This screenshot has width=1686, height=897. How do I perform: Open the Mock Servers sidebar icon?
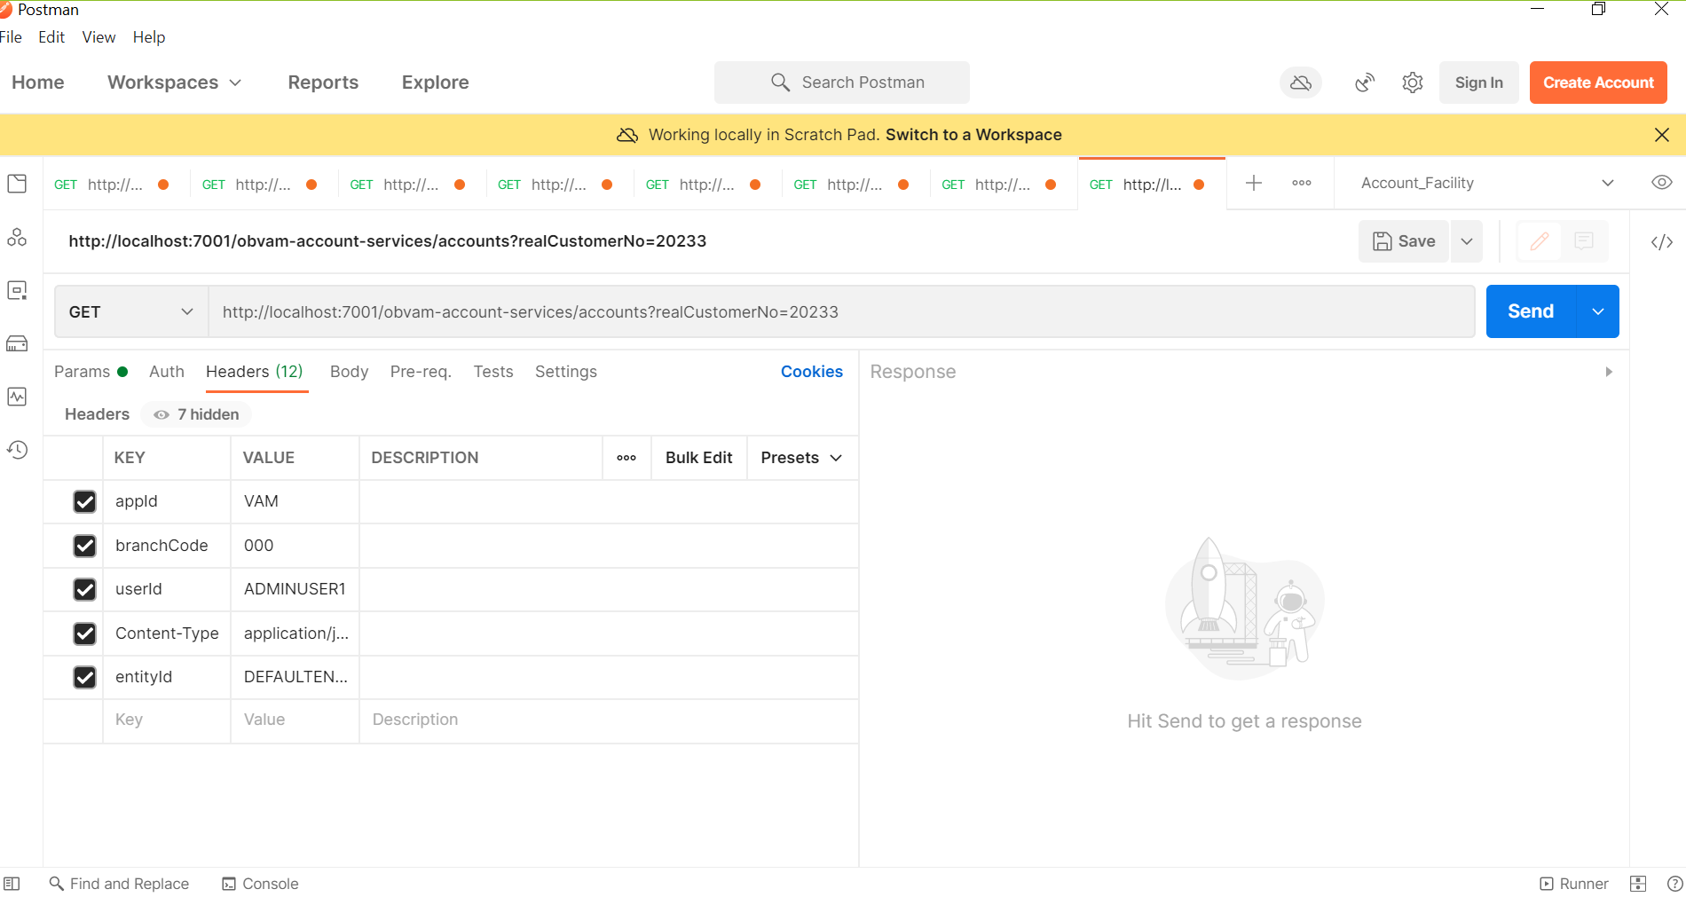[x=17, y=343]
